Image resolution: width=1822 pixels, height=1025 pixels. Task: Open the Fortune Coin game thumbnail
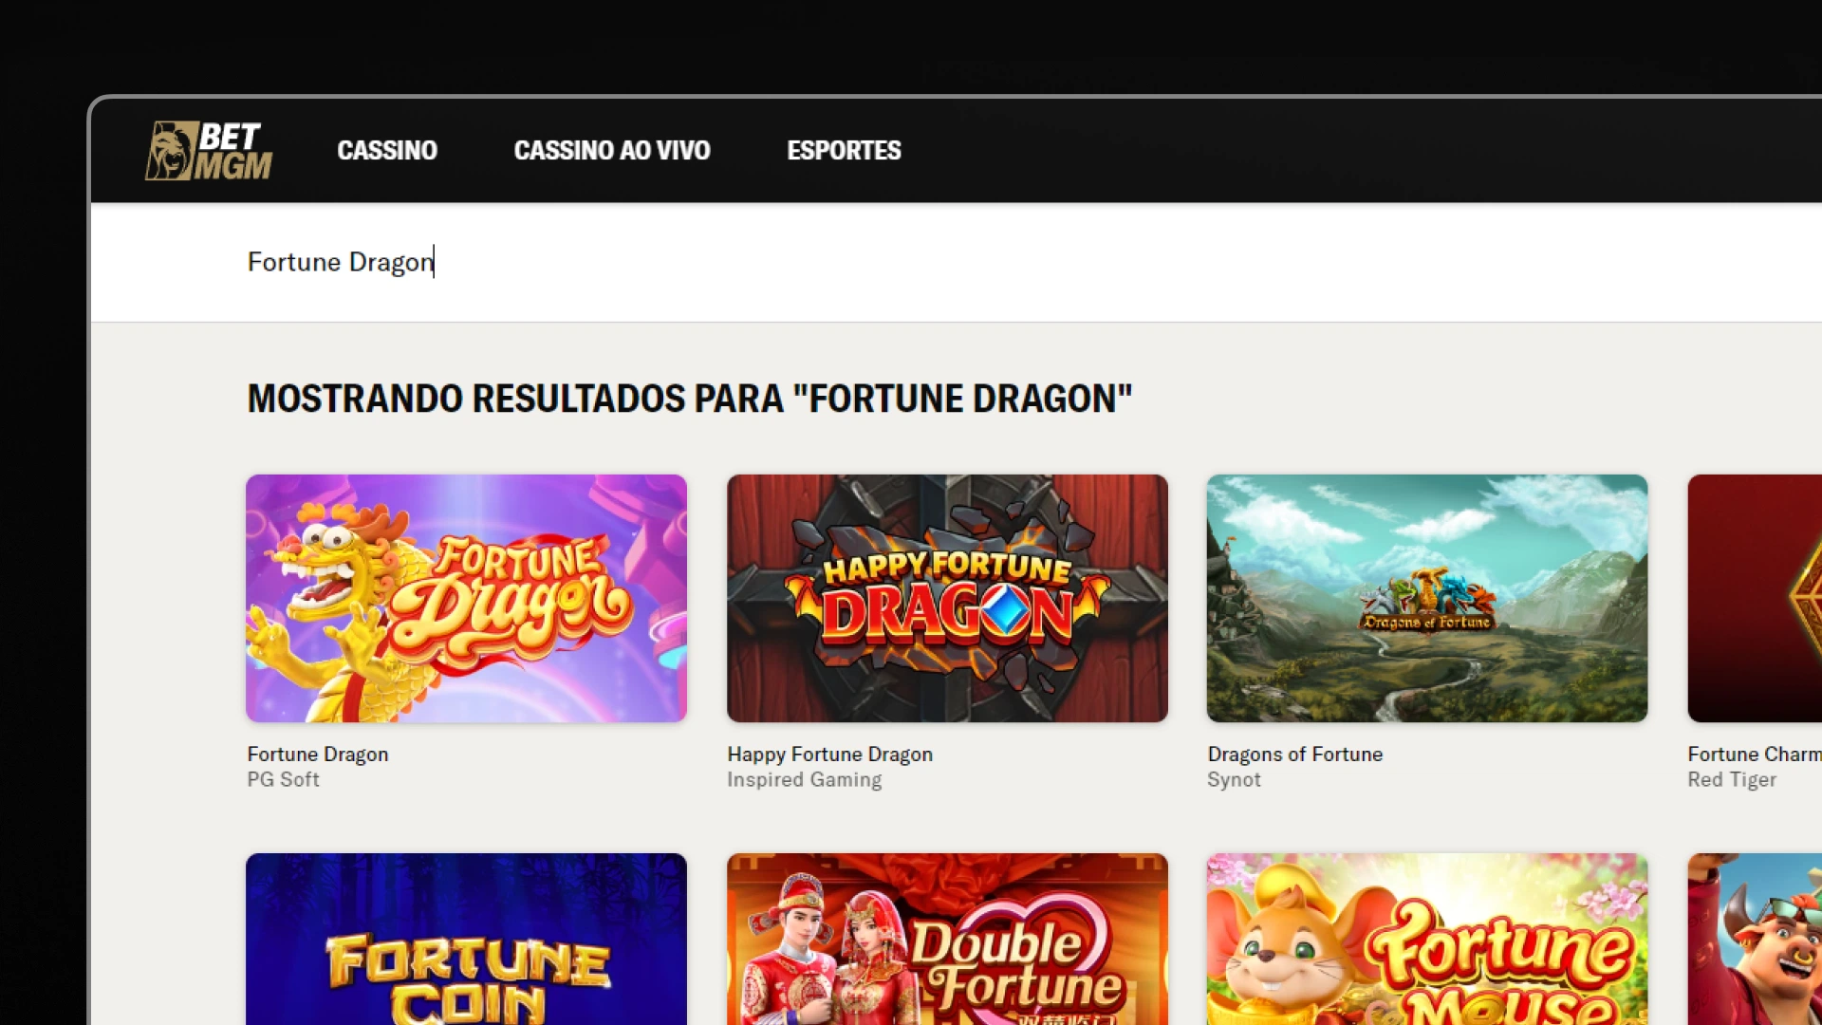(x=466, y=939)
